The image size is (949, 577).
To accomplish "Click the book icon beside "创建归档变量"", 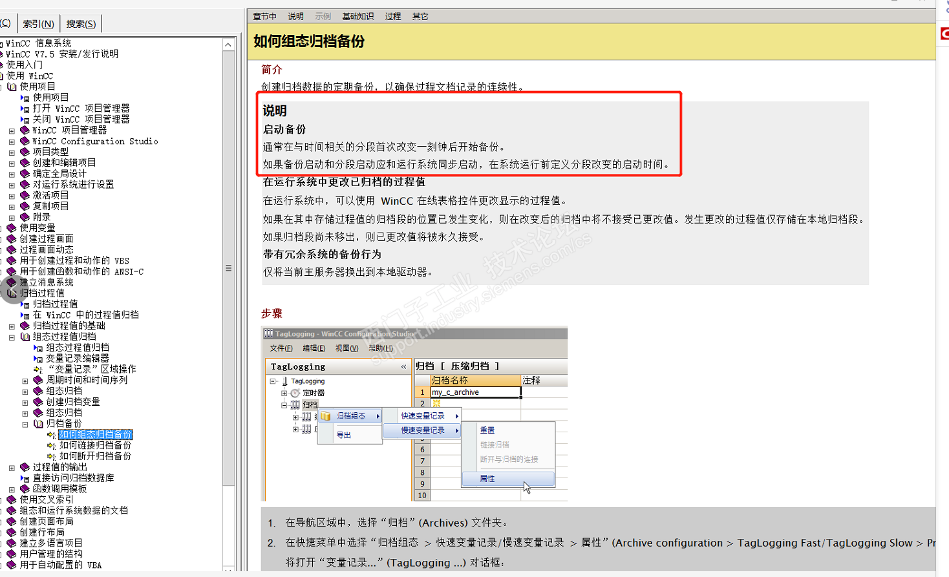I will 38,402.
